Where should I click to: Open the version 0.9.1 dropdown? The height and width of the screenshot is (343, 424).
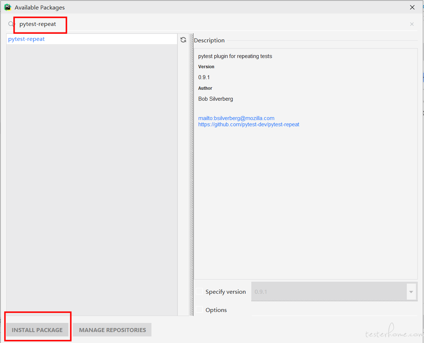[x=411, y=292]
